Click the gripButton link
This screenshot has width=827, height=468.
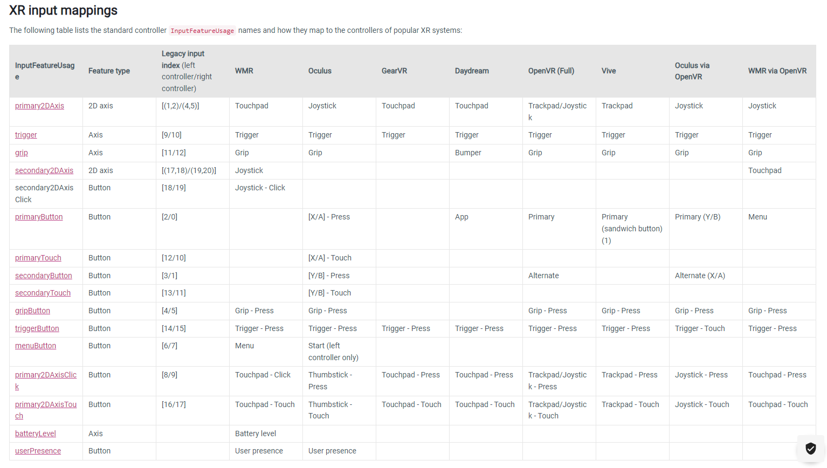point(32,311)
